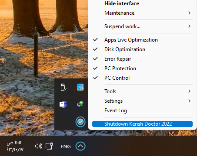Click the Kerish Doctor tray icon
197x156 pixels.
point(80,122)
